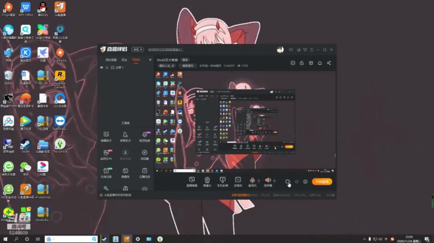Viewport: 434px width, 243px height.
Task: Open WPS Office desktop shortcut
Action: coord(25,9)
